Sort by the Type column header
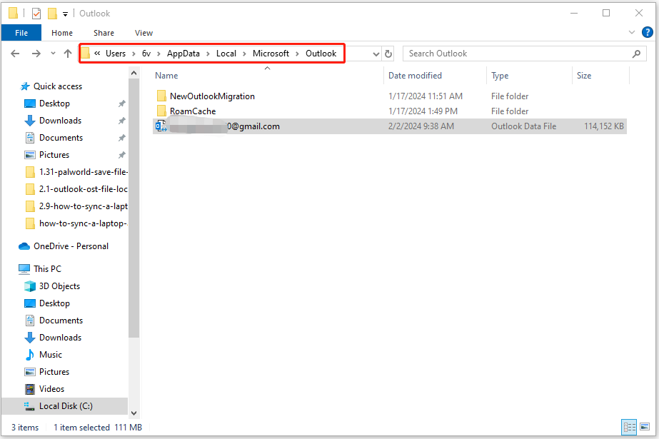 click(x=500, y=76)
